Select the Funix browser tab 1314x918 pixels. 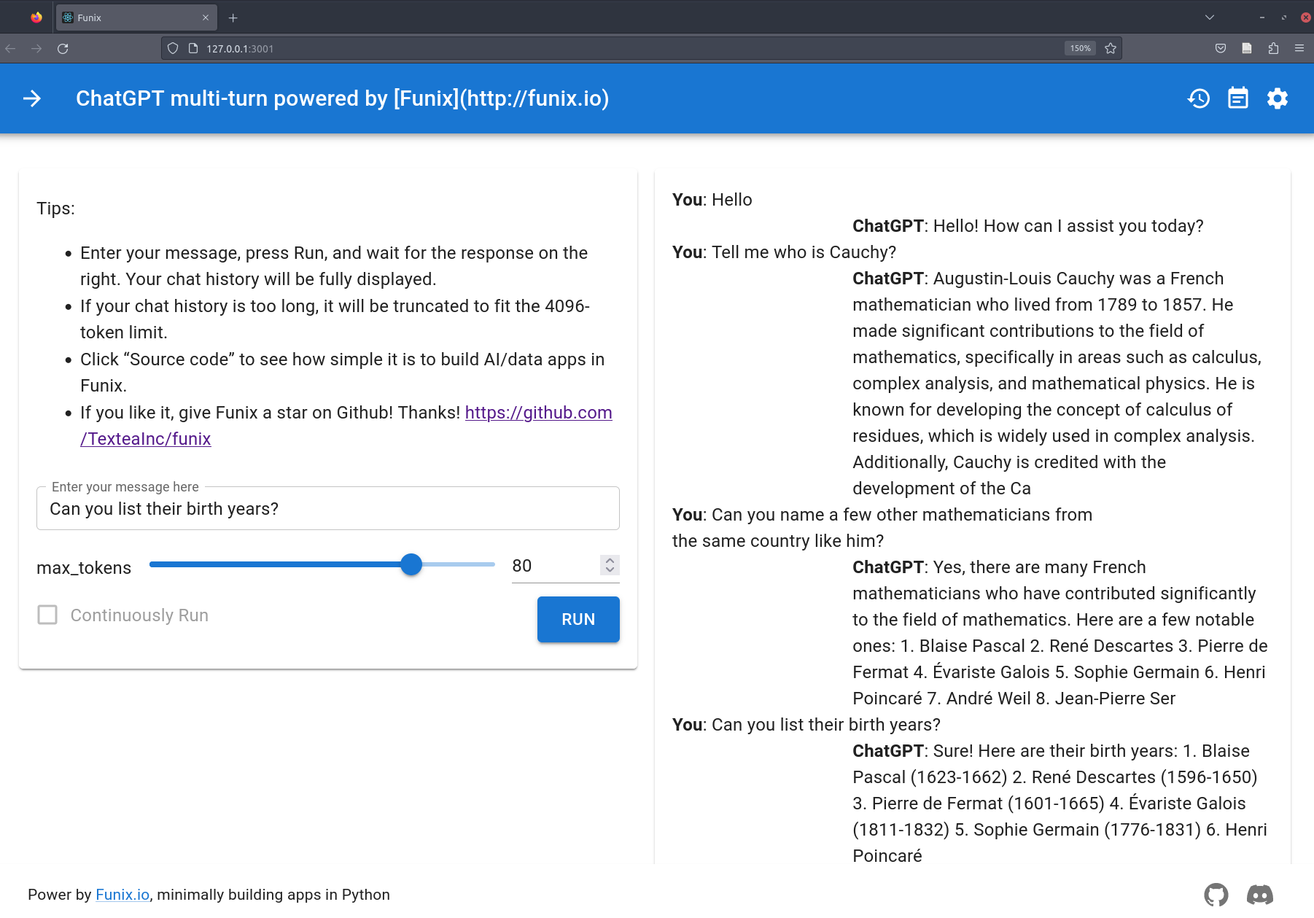135,17
